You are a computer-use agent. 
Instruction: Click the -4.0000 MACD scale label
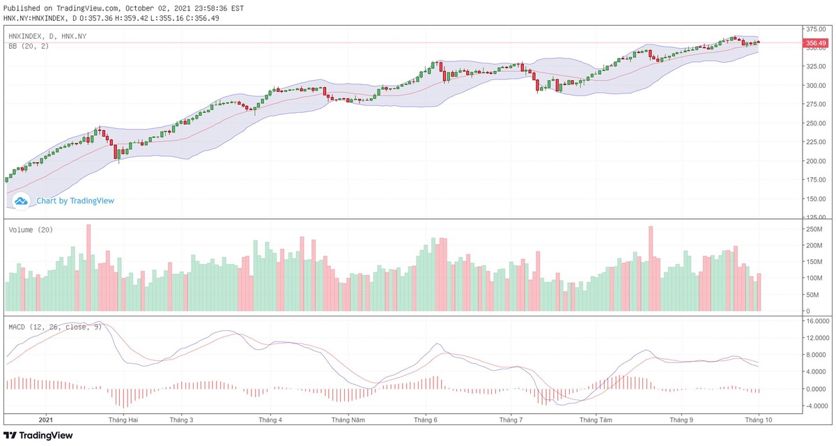pyautogui.click(x=815, y=406)
